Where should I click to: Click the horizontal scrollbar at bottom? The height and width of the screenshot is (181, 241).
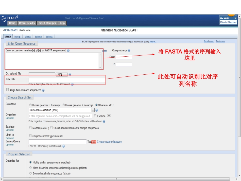pos(116,179)
